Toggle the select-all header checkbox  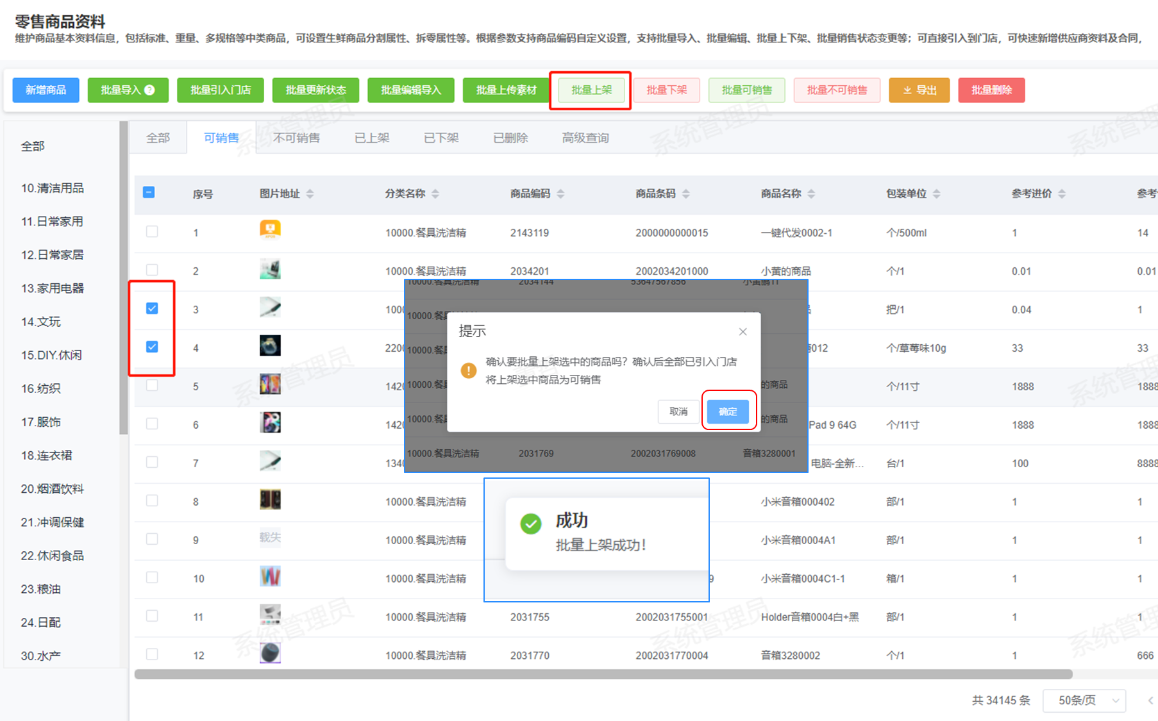(149, 192)
